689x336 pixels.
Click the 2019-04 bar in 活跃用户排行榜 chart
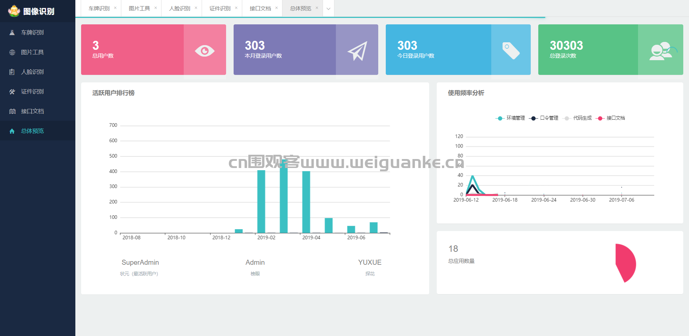click(x=306, y=202)
